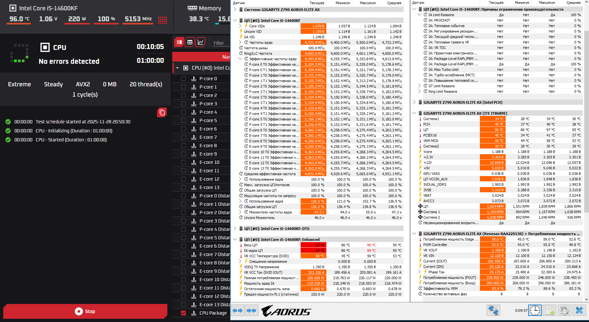Tick the P-core 5 checkbox
Screen dimensions: 589x322
(183, 120)
